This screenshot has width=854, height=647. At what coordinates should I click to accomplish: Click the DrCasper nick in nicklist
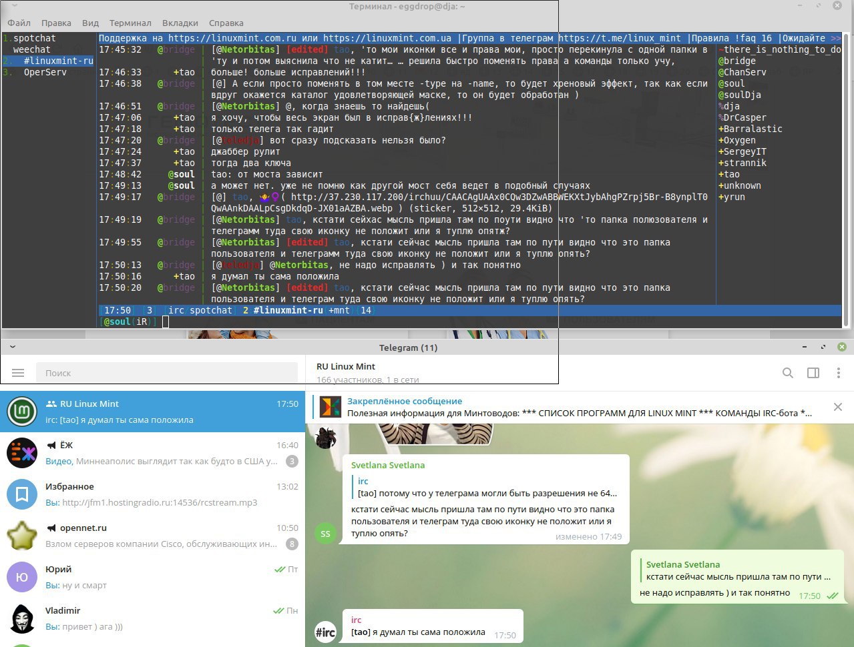coord(745,117)
